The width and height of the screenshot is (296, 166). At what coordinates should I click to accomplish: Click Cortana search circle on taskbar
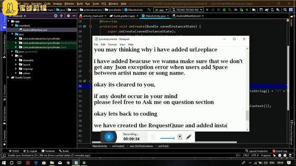12,163
